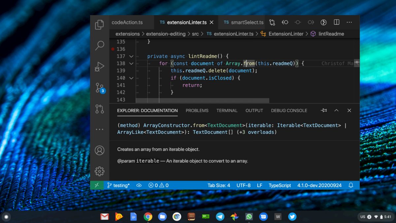Pin the documentation panel view
396x223 pixels.
pos(324,110)
